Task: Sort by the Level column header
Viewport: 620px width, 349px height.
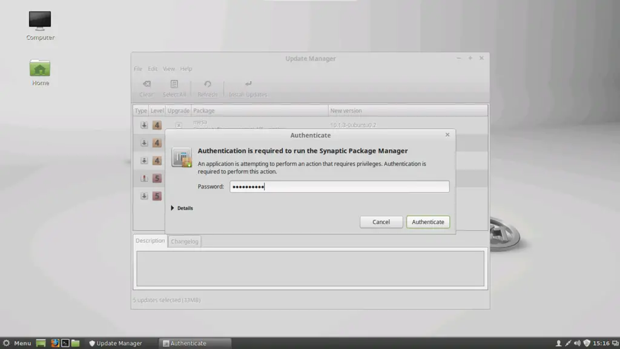Action: 157,111
